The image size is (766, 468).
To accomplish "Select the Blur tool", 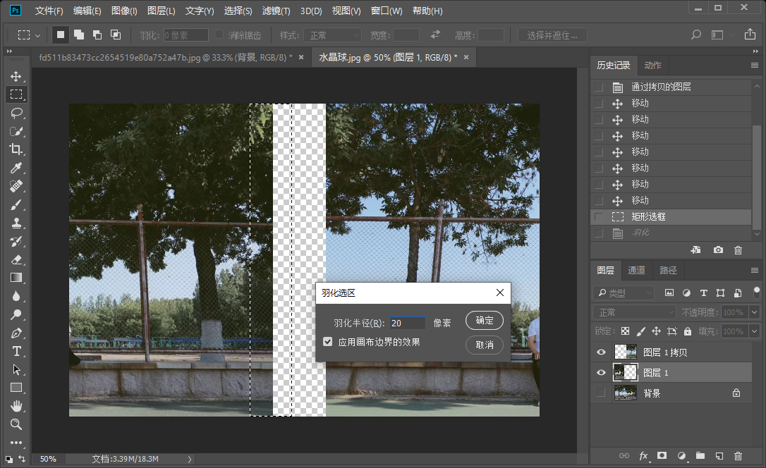I will 16,296.
